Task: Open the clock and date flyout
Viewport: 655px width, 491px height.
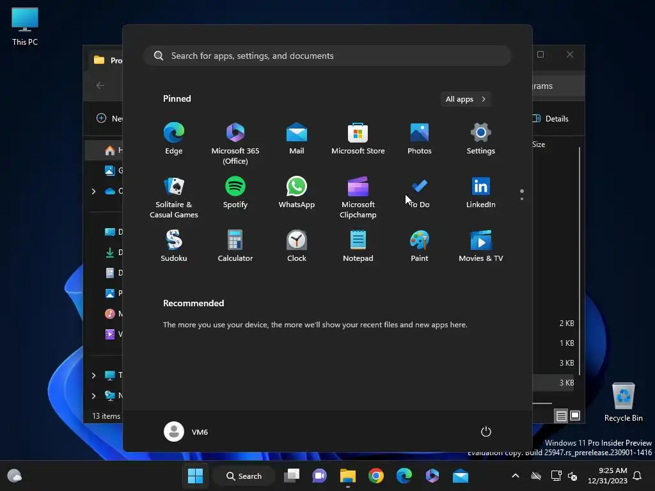Action: pyautogui.click(x=608, y=476)
